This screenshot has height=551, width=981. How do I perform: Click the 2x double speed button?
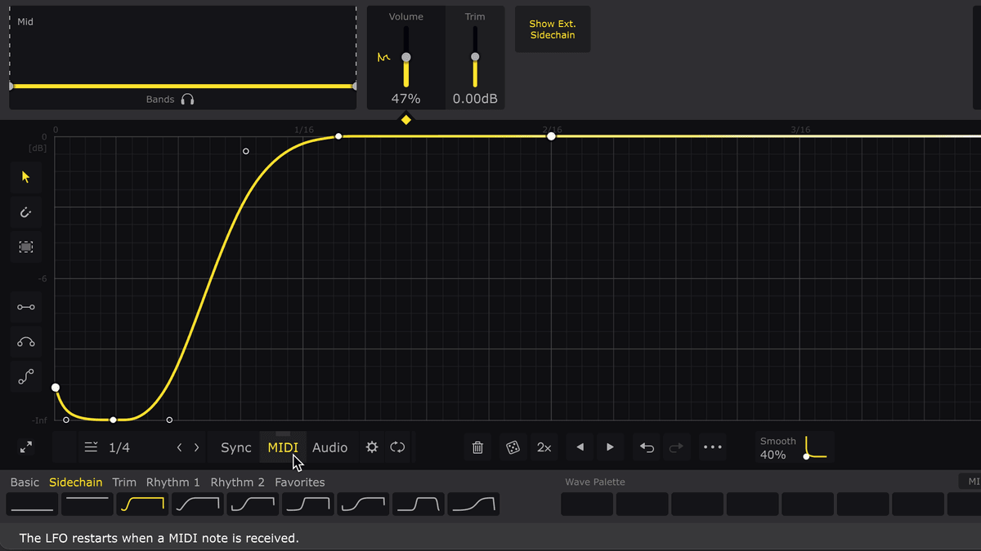pyautogui.click(x=544, y=447)
